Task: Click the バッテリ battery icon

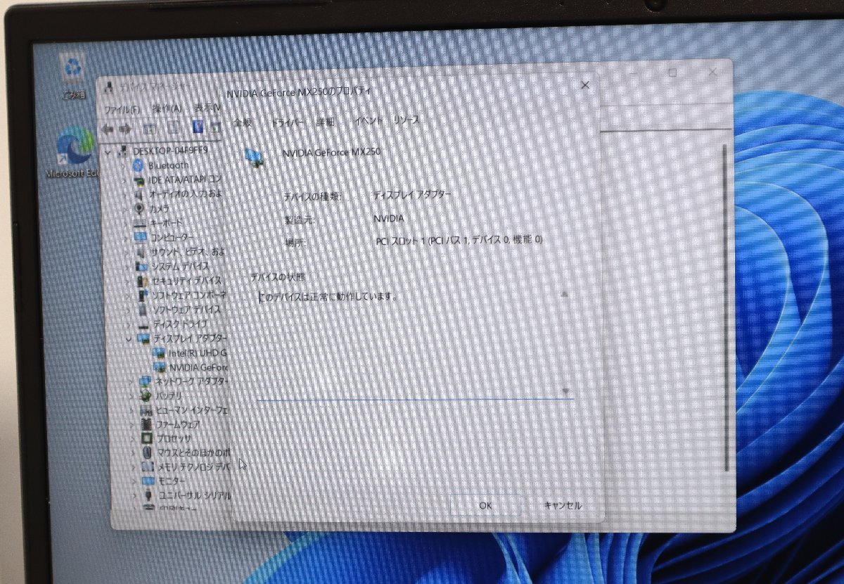Action: tap(146, 396)
